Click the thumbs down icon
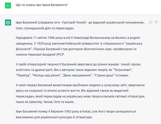 tap(156, 22)
